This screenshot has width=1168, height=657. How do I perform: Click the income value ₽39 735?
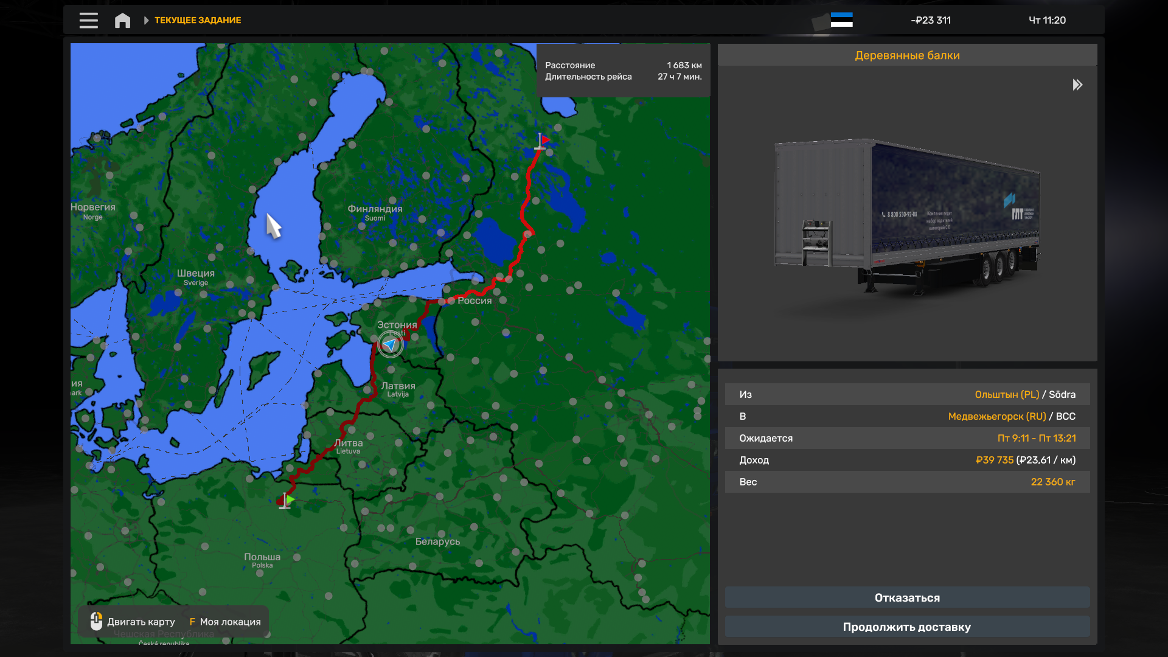tap(995, 460)
